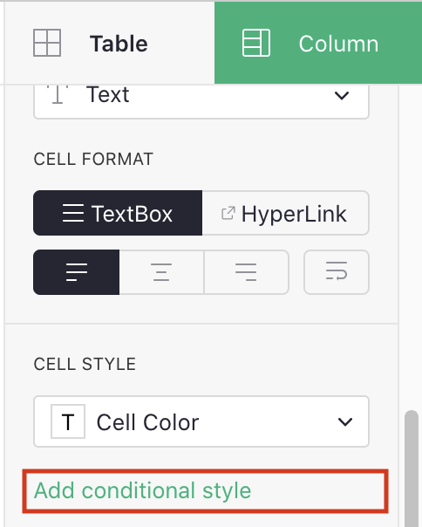Click the Column layout icon

[x=256, y=43]
